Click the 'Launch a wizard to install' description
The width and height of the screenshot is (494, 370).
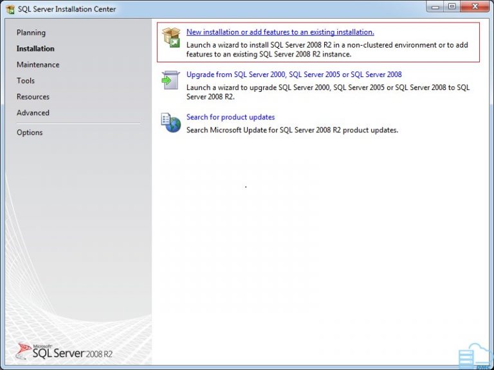(327, 49)
